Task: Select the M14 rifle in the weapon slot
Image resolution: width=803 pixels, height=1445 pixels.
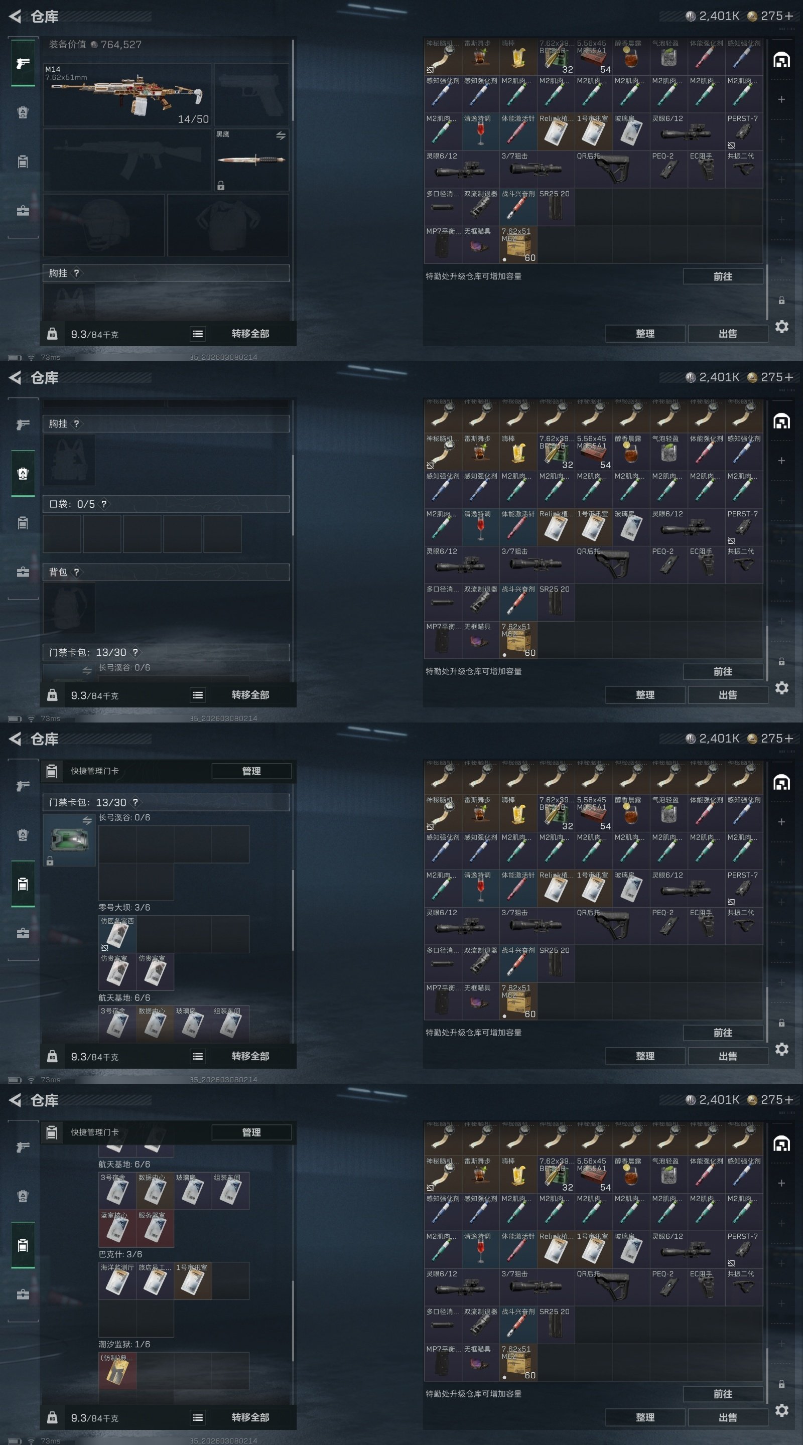Action: [x=127, y=95]
